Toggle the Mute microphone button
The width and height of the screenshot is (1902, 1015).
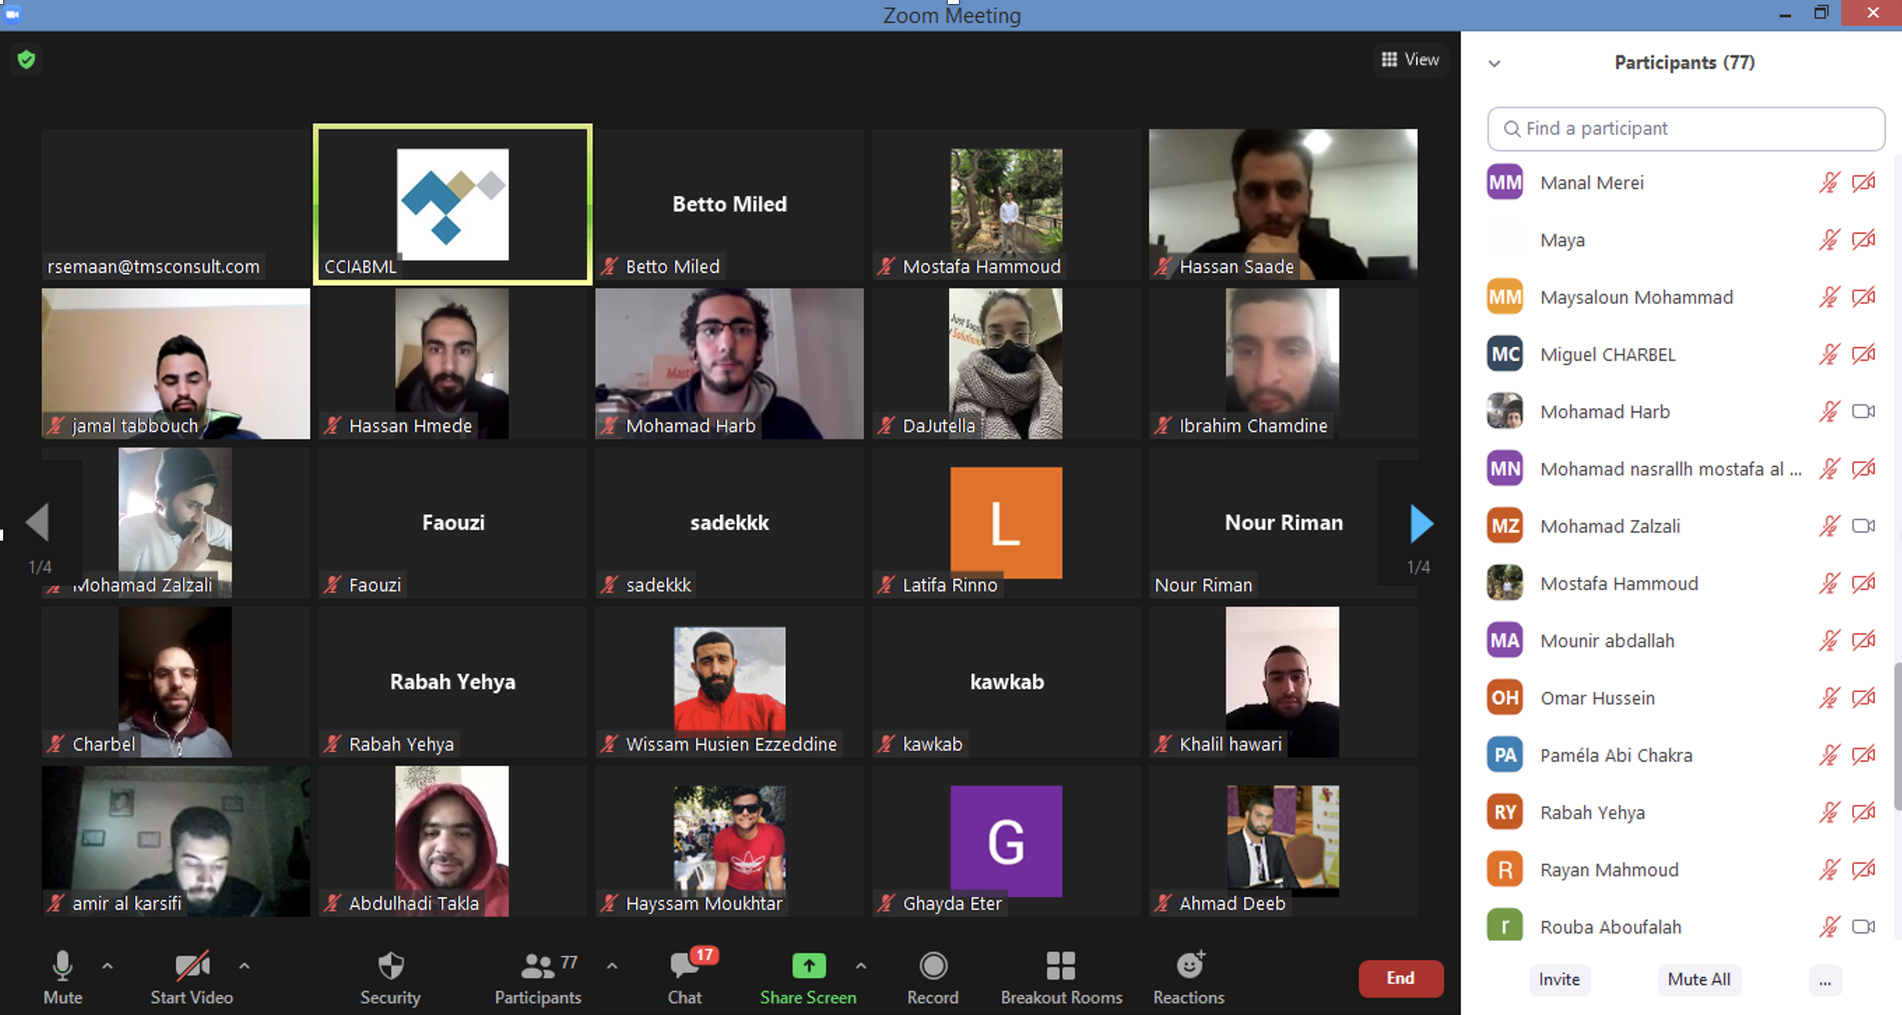pyautogui.click(x=62, y=966)
